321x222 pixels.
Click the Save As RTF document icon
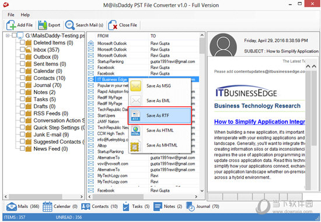(136, 116)
